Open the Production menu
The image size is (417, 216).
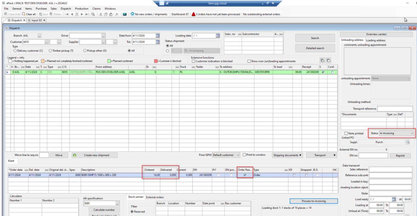tap(82, 8)
